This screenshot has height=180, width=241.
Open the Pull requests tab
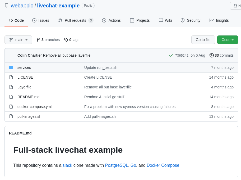click(76, 20)
